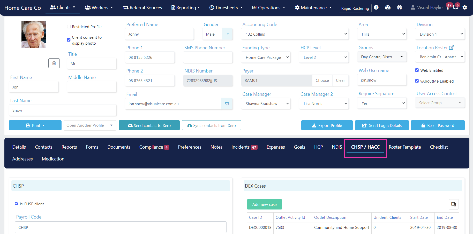Open the Clients menu
The width and height of the screenshot is (473, 234).
63,7
